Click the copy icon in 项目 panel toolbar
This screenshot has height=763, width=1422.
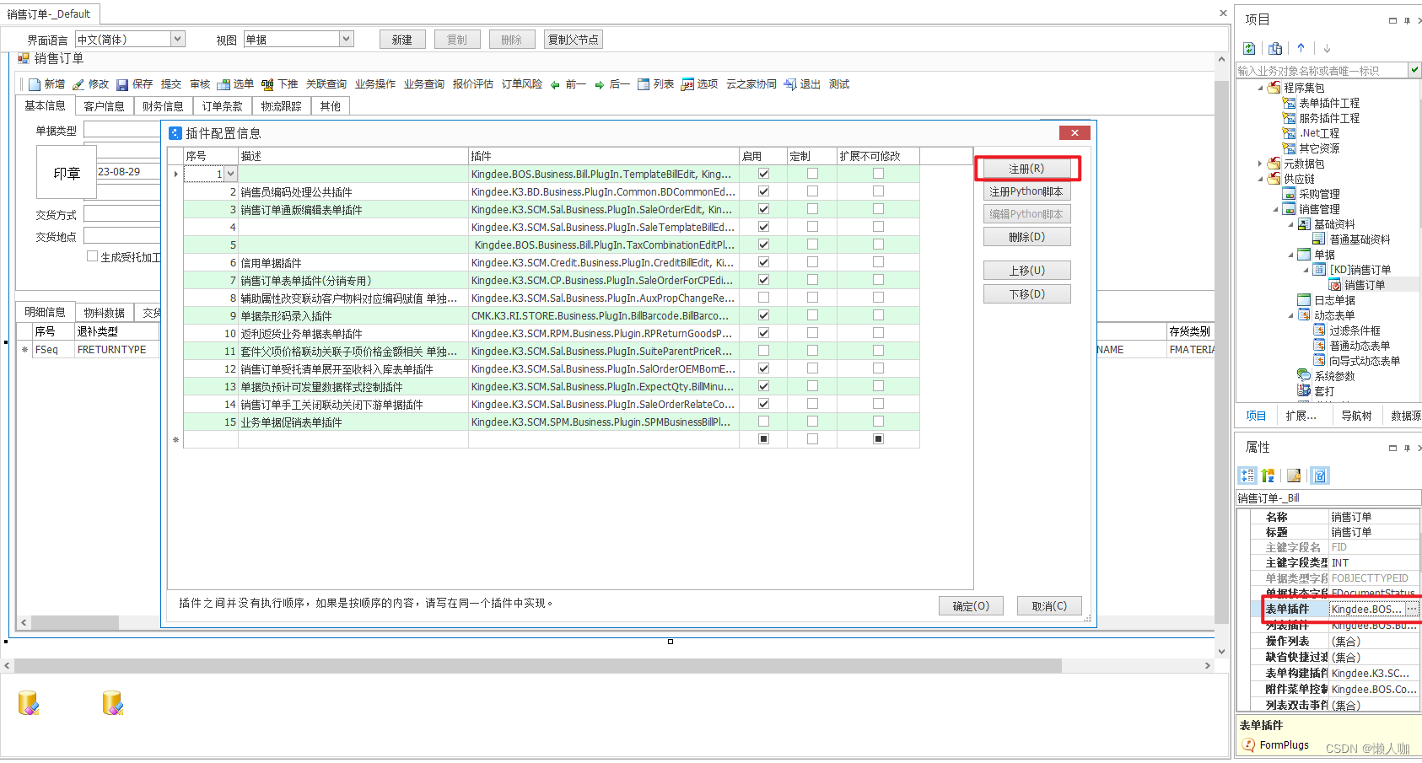pyautogui.click(x=1275, y=48)
